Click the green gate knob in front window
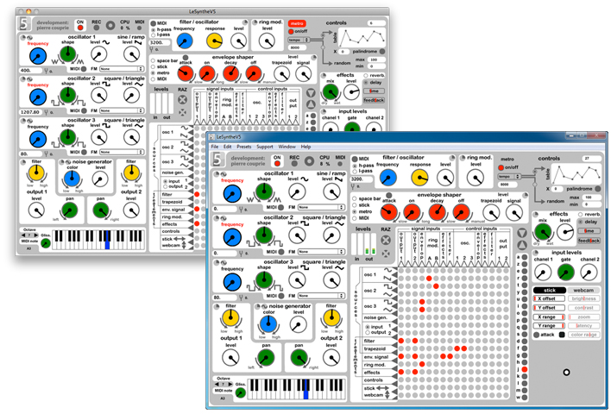The width and height of the screenshot is (611, 414). pos(566,273)
